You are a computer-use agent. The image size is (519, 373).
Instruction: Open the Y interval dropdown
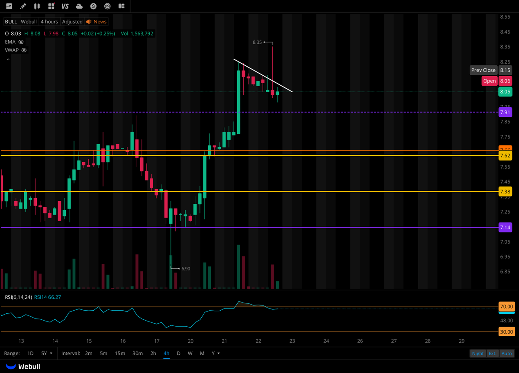(216, 354)
